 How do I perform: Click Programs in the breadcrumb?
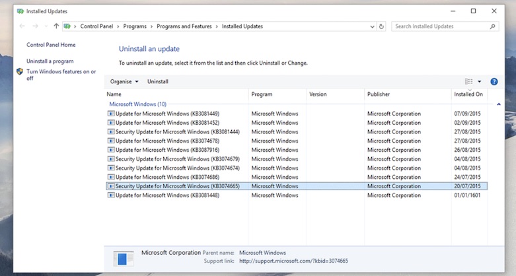135,26
